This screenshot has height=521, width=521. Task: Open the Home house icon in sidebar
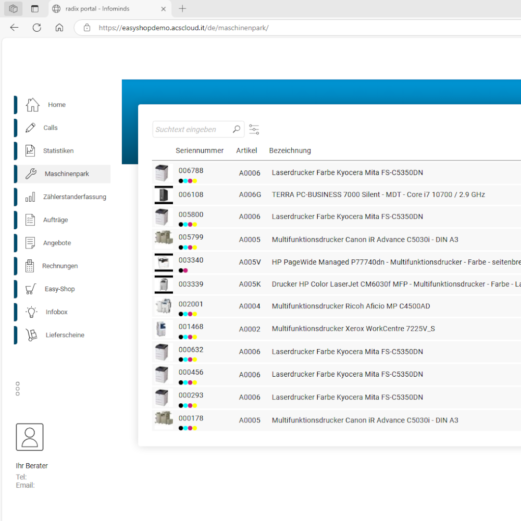[32, 105]
